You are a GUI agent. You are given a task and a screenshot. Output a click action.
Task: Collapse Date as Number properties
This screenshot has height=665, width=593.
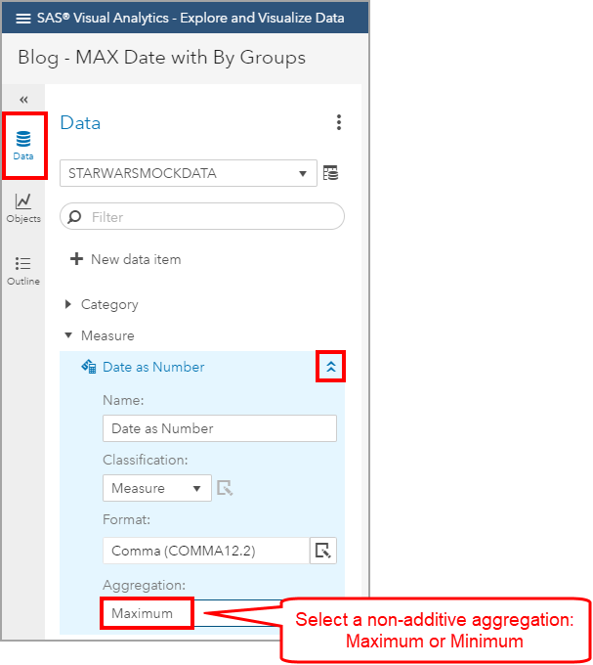331,367
